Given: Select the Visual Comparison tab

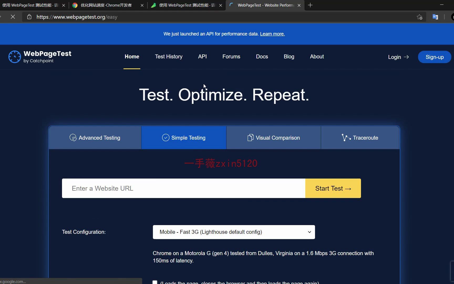Looking at the screenshot, I should click(x=274, y=138).
